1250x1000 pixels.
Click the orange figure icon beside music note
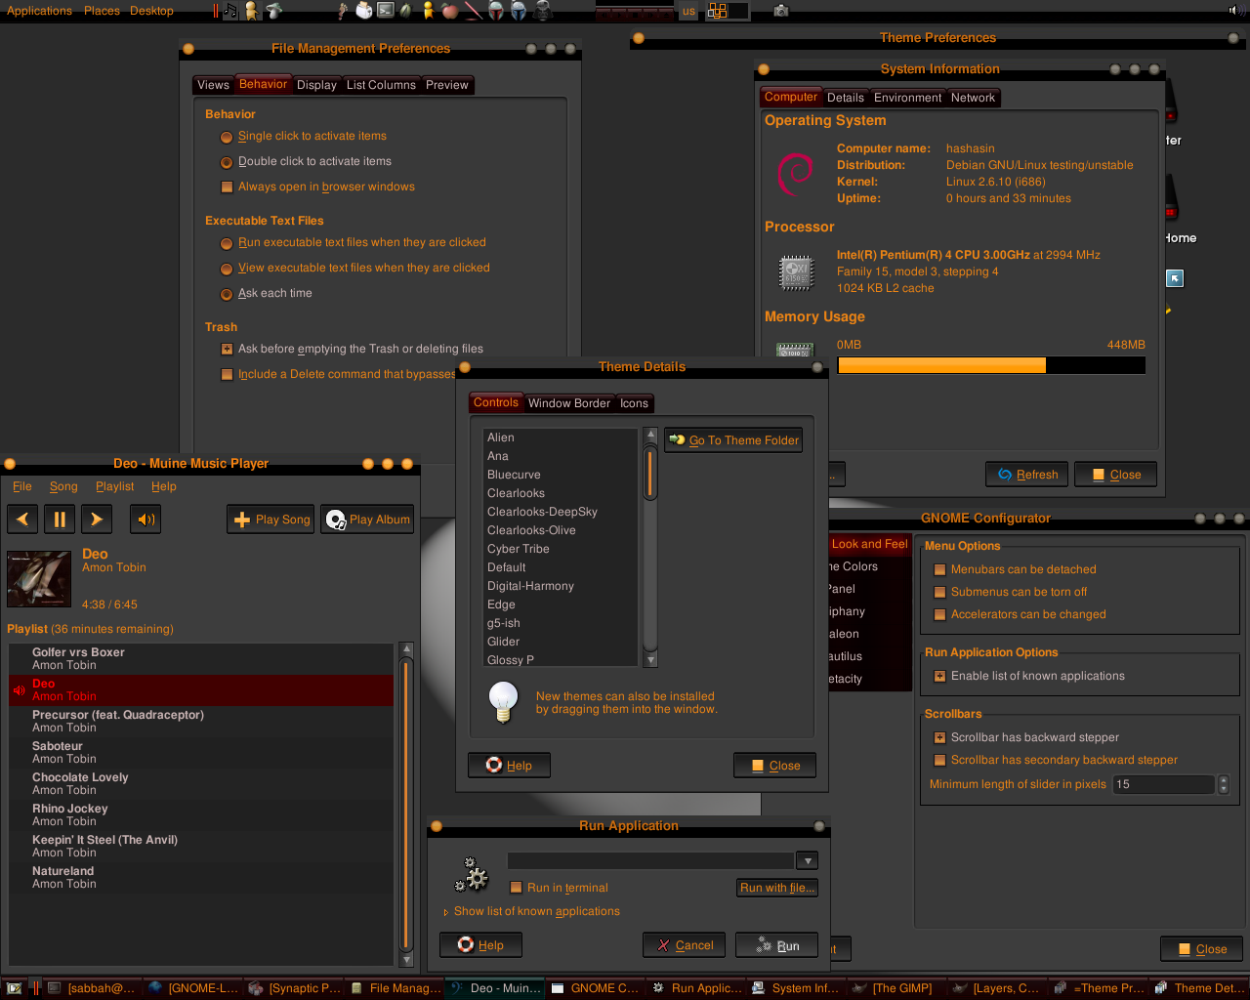(x=252, y=11)
